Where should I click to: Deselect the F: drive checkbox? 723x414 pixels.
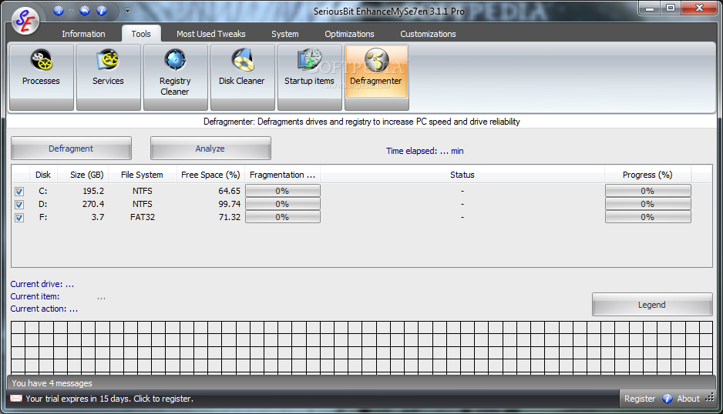[19, 218]
